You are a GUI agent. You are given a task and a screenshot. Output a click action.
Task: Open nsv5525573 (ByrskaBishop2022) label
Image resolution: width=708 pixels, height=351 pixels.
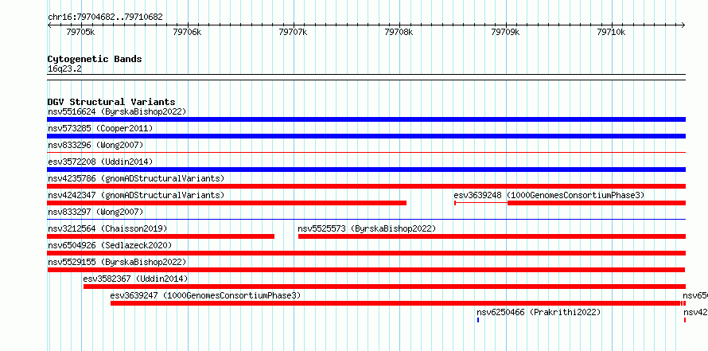click(367, 228)
